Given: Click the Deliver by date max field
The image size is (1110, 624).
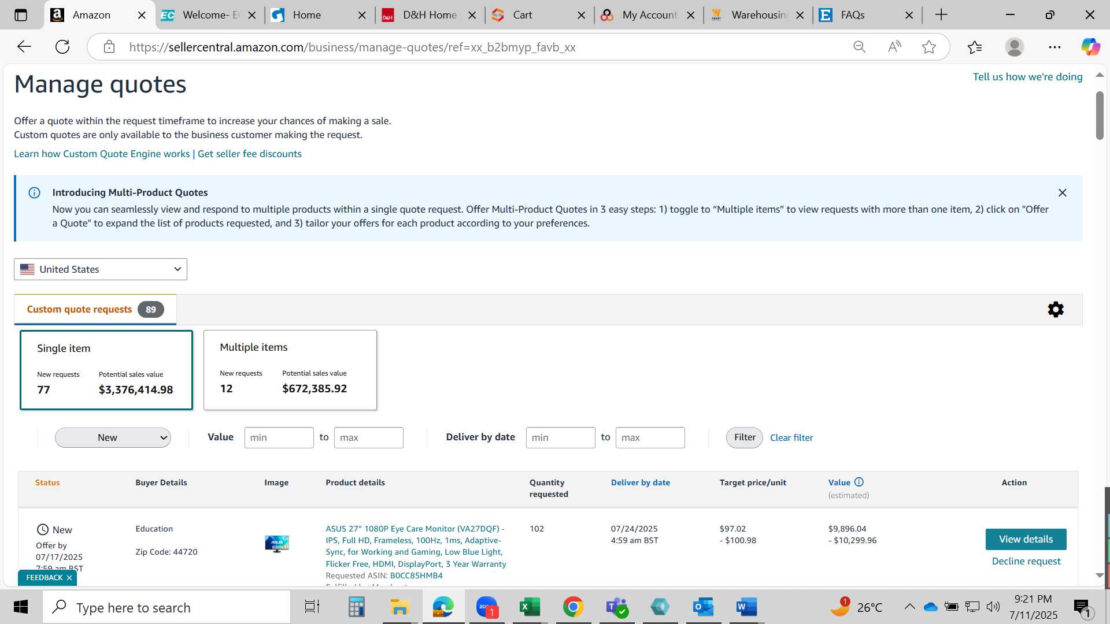Looking at the screenshot, I should 650,437.
